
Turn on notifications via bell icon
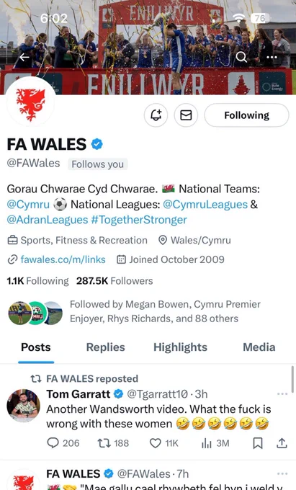click(156, 115)
